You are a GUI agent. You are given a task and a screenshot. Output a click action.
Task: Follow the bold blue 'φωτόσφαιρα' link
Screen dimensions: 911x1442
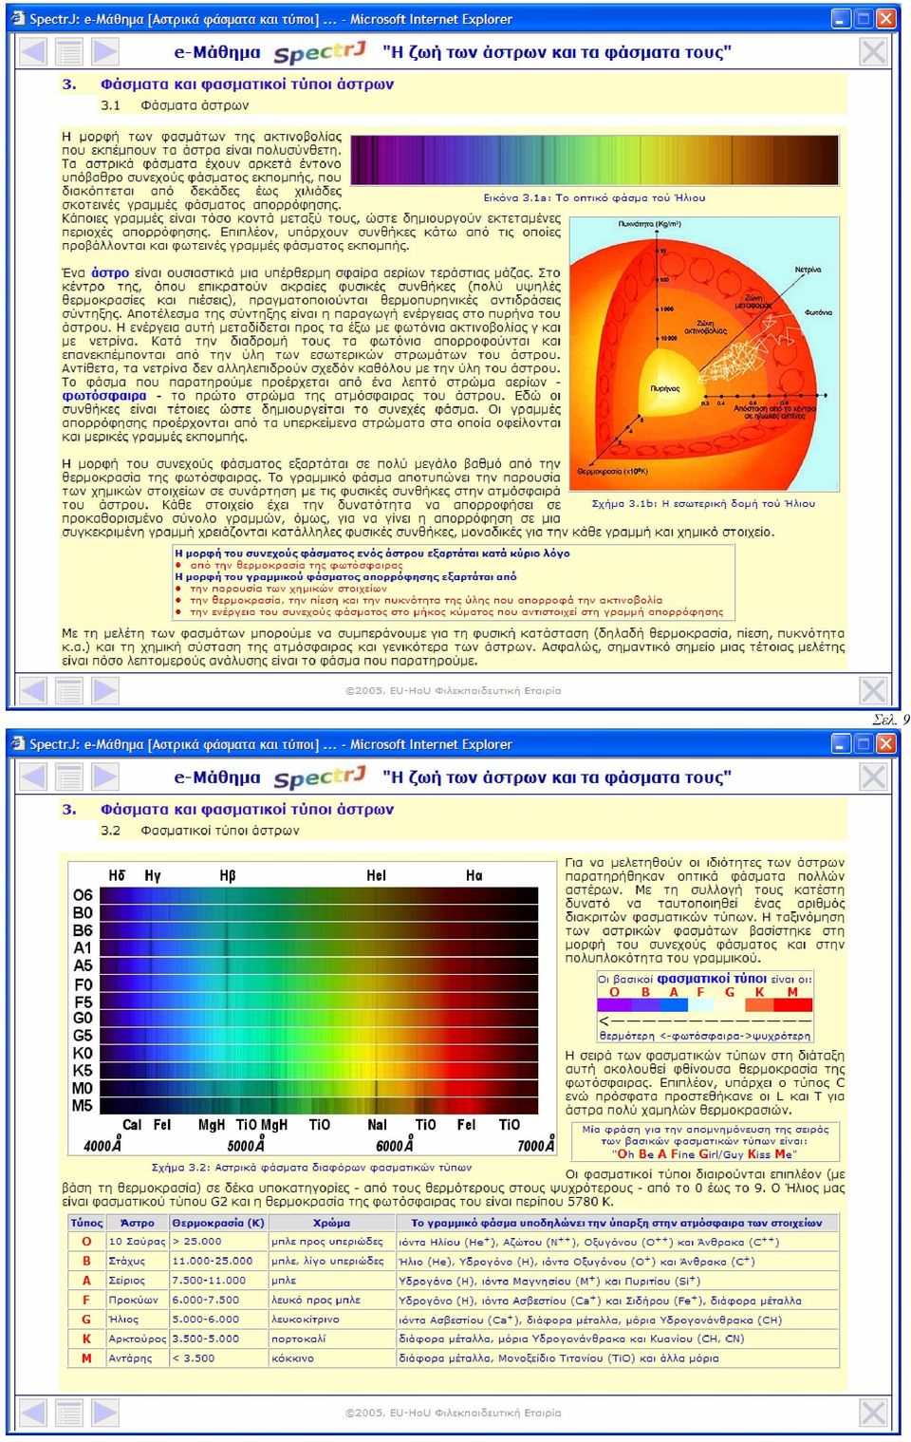click(104, 396)
